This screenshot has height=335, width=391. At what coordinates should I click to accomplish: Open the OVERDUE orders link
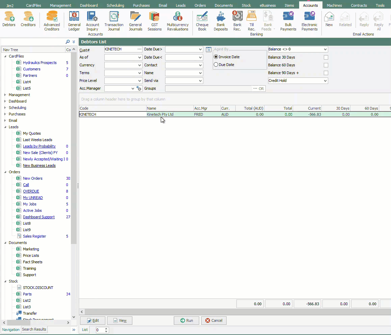point(31,191)
